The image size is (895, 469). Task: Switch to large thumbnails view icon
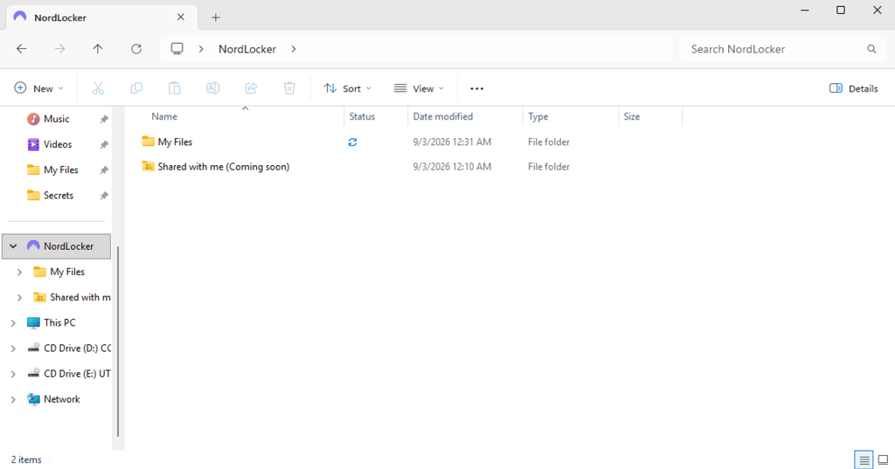click(883, 460)
